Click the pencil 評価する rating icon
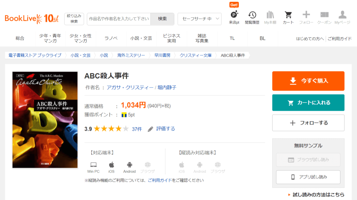Image resolution: width=357 pixels, height=200 pixels. click(x=151, y=129)
